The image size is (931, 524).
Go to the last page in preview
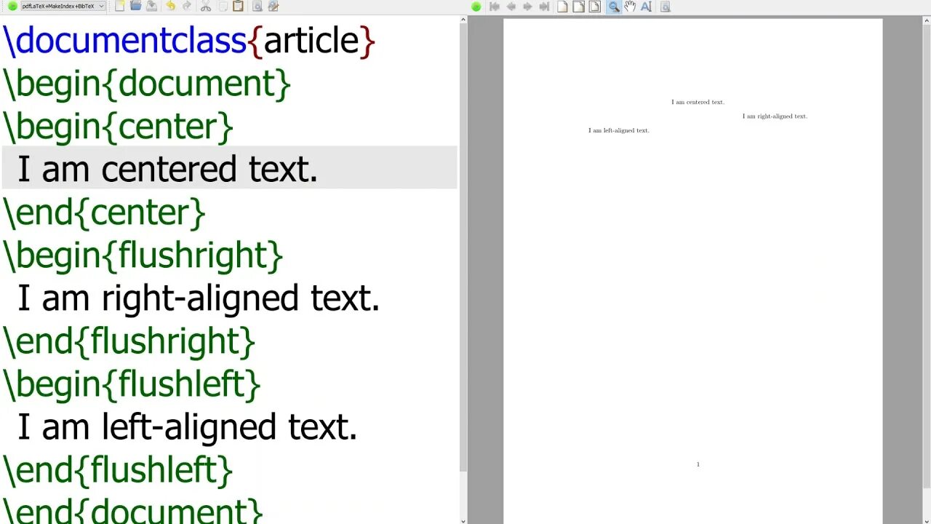click(544, 7)
